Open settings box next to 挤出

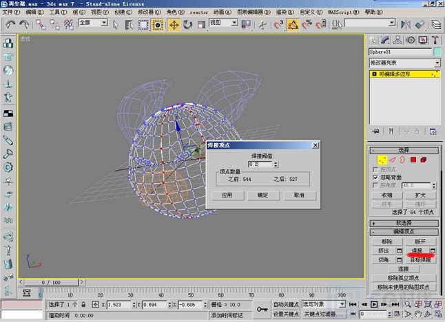[400, 251]
